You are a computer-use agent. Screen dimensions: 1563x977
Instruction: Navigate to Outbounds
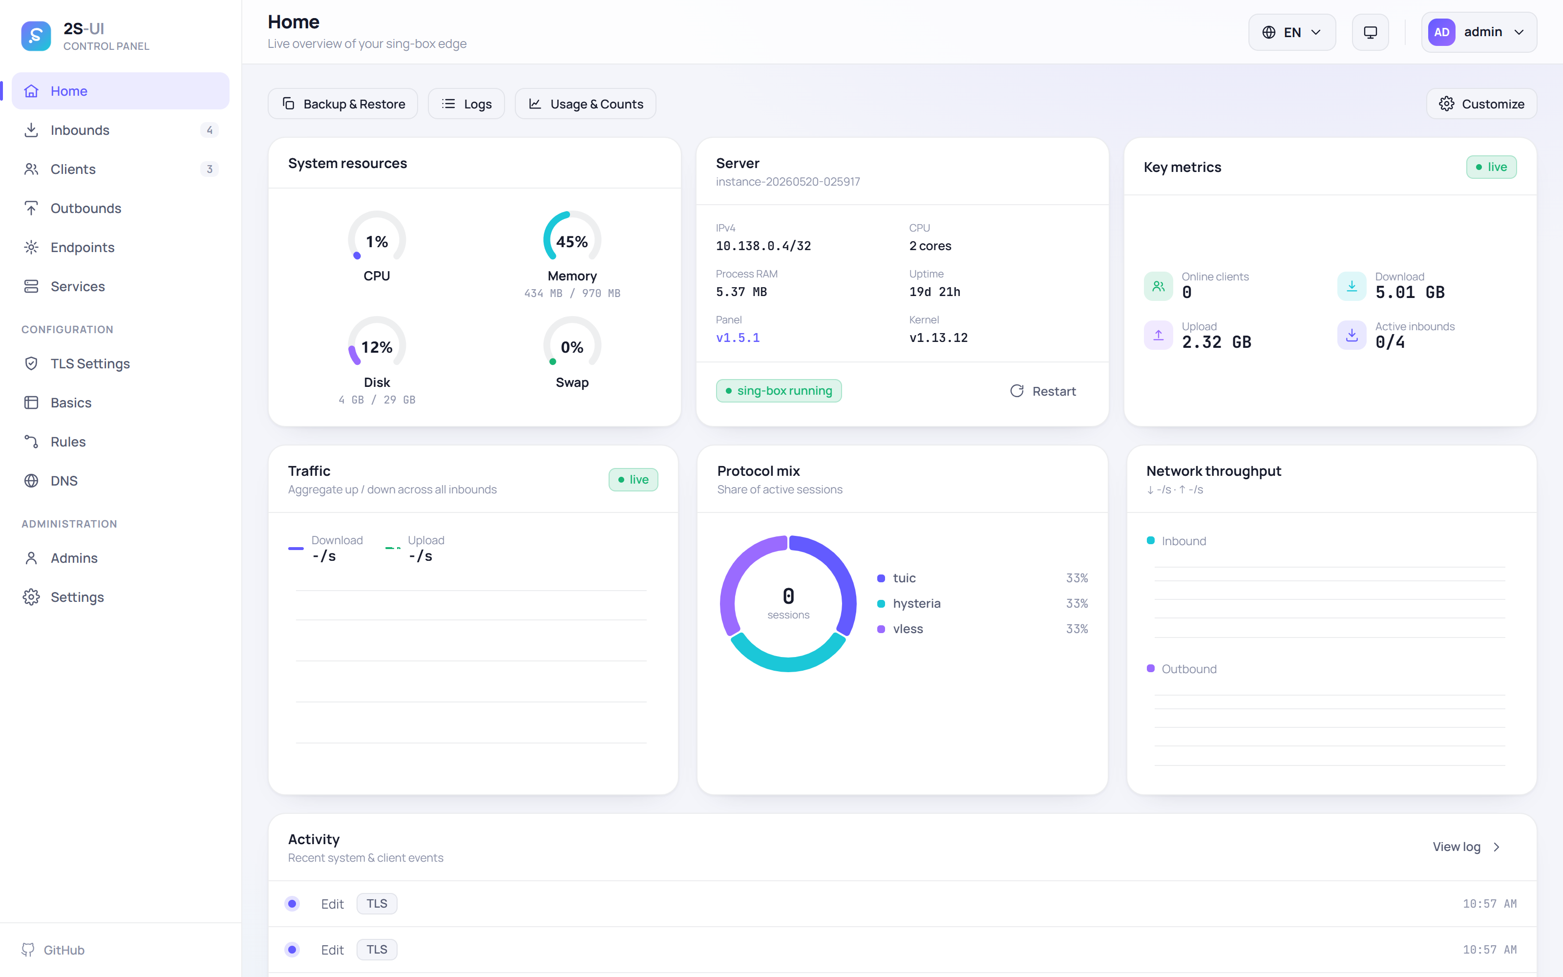point(121,208)
